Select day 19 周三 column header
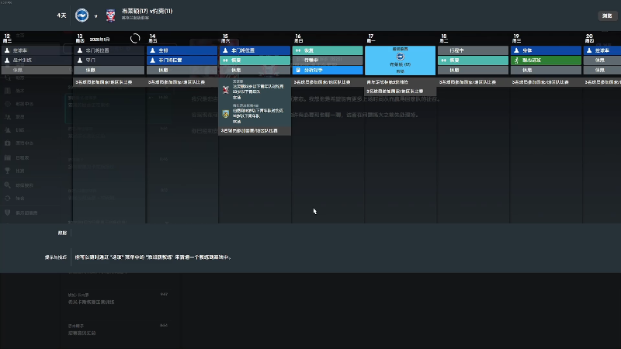 click(516, 38)
